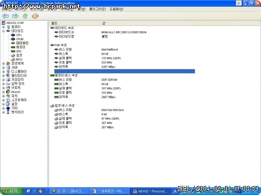Select the 4267 MB/s bandwidth value
The image size is (261, 195).
pos(109,67)
